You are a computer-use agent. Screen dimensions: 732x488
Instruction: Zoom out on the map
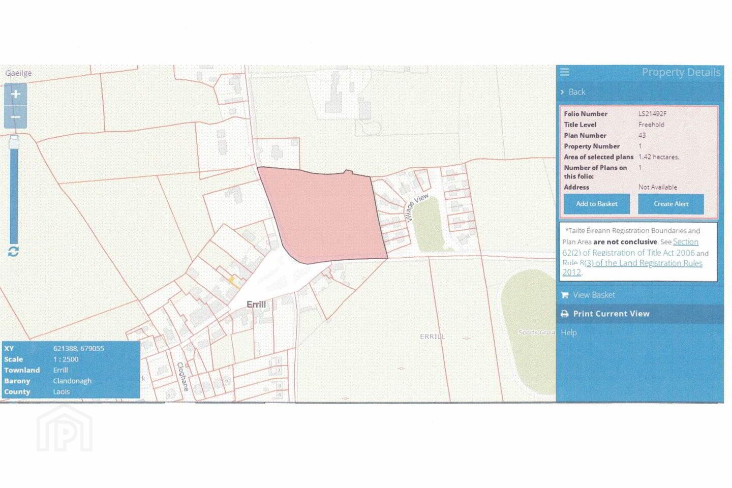[x=15, y=117]
